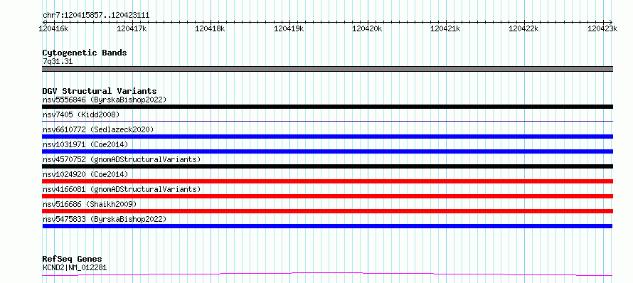Click the 120417k ruler tick label
Screen dimensions: 633x283
132,28
